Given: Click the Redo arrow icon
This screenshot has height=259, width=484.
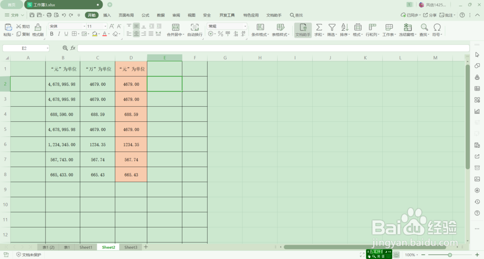Looking at the screenshot, I should tap(71, 15).
